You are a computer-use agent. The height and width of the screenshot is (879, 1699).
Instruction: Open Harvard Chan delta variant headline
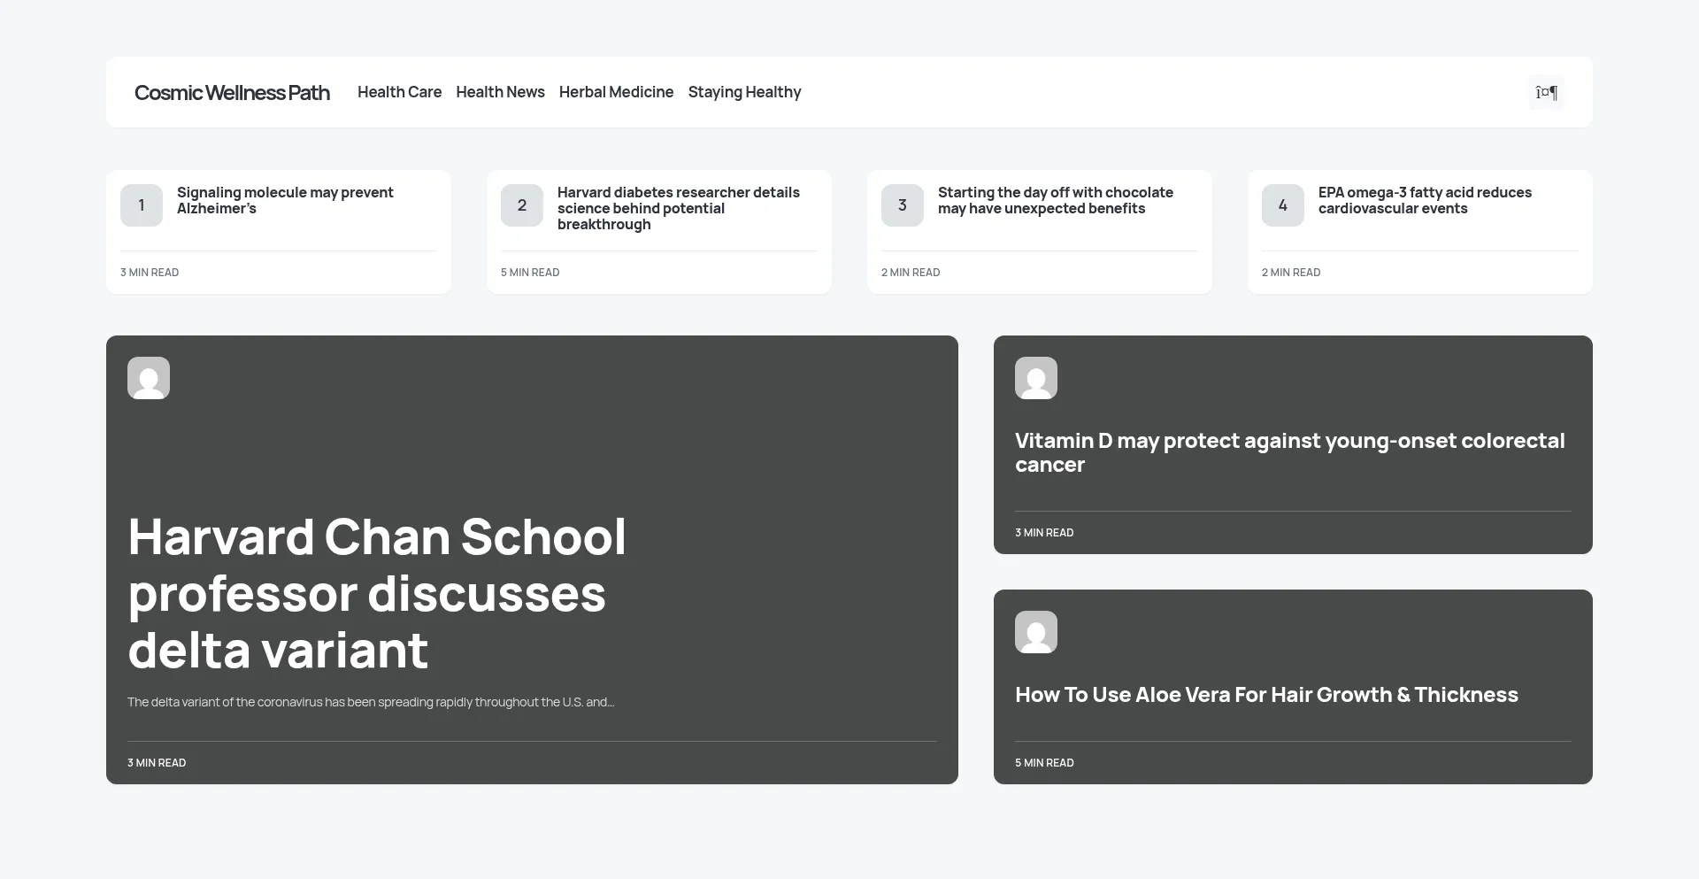coord(376,593)
